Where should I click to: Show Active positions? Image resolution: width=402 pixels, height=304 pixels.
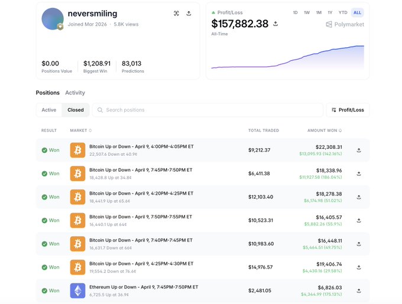tap(49, 110)
